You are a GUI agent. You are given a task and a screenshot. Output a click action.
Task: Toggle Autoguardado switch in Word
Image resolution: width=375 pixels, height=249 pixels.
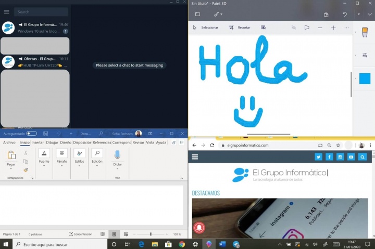pos(32,134)
